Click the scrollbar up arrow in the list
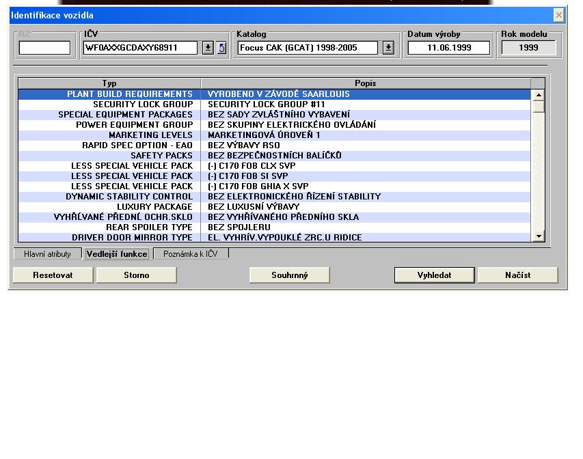Screen dimensions: 583x459 tap(539, 96)
